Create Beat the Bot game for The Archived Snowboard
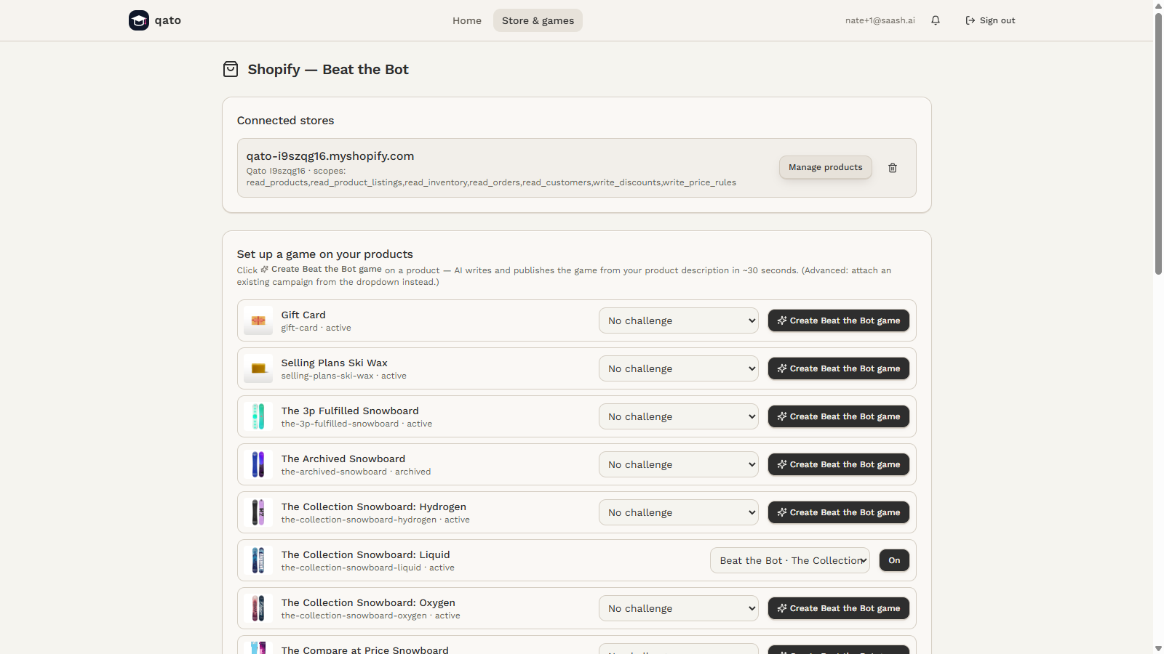The image size is (1164, 654). [839, 464]
